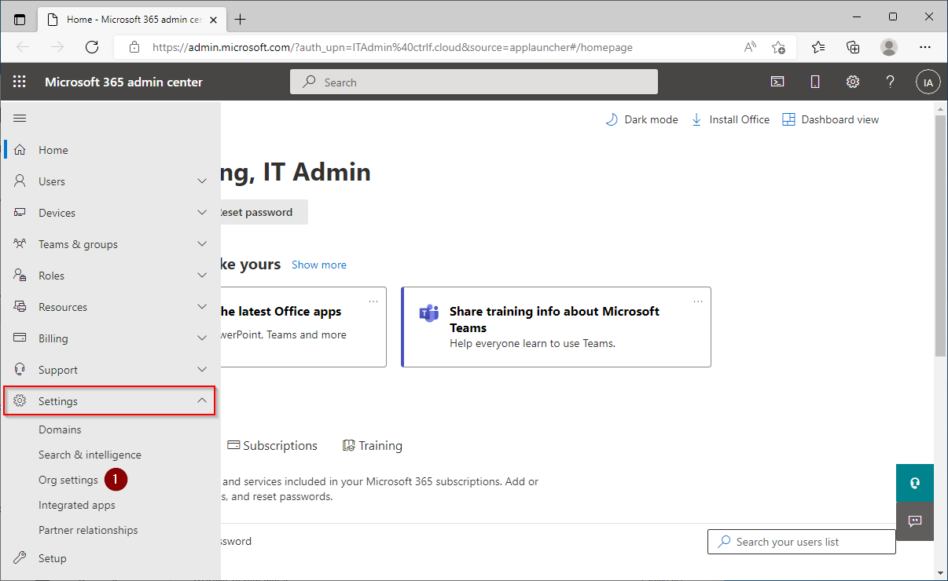Click the teal help headset button

pyautogui.click(x=914, y=483)
